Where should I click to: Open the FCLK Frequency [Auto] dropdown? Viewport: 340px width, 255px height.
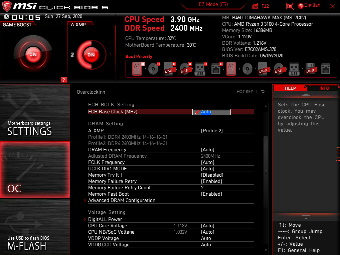pos(207,162)
